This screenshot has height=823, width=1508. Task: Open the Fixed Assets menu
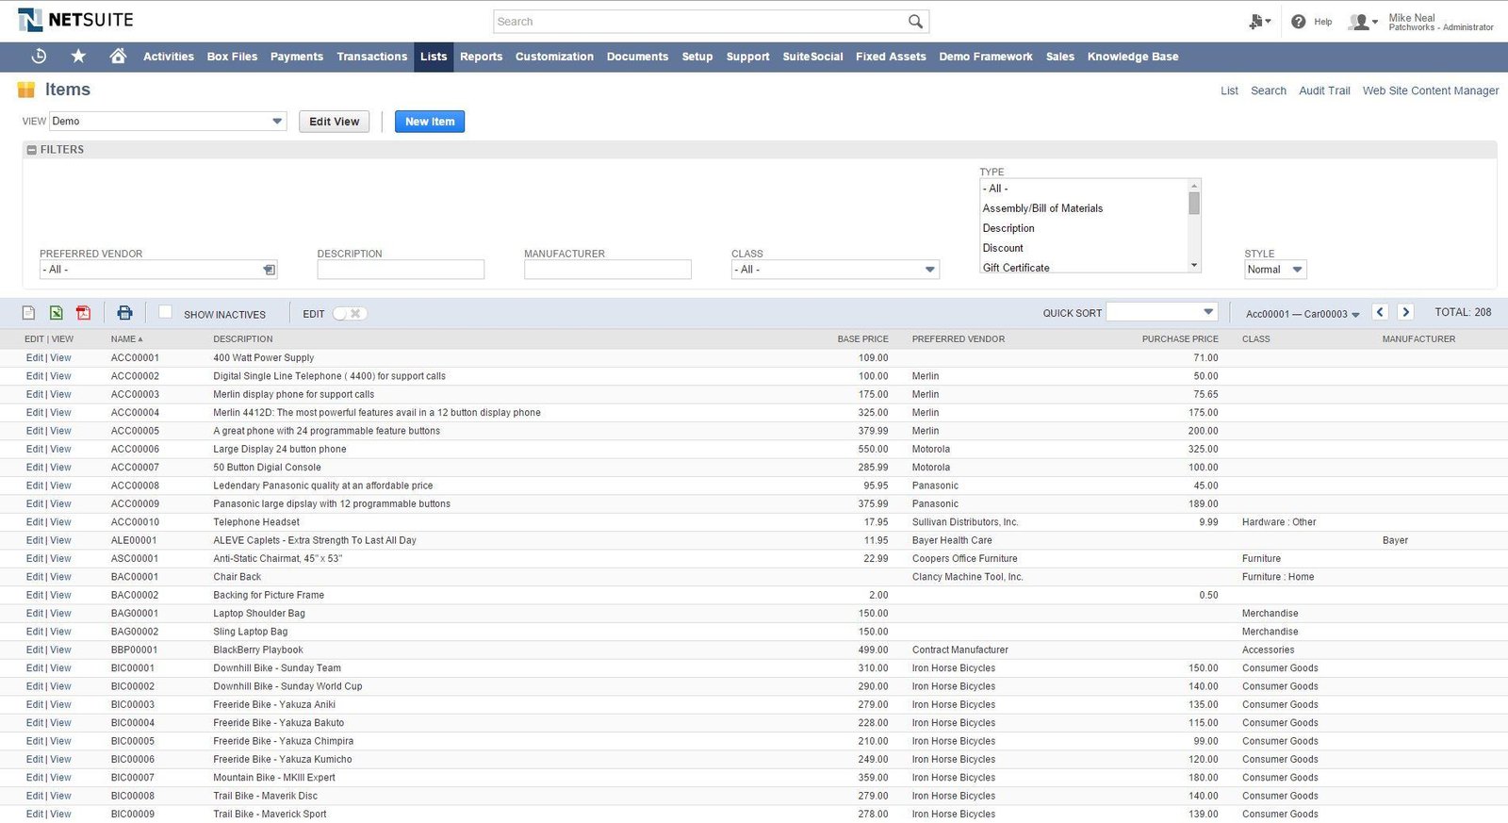pyautogui.click(x=891, y=57)
